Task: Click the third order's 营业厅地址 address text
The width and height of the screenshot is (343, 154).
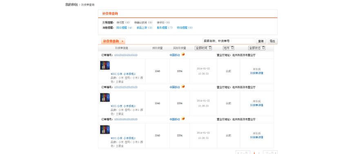Action: point(236,119)
